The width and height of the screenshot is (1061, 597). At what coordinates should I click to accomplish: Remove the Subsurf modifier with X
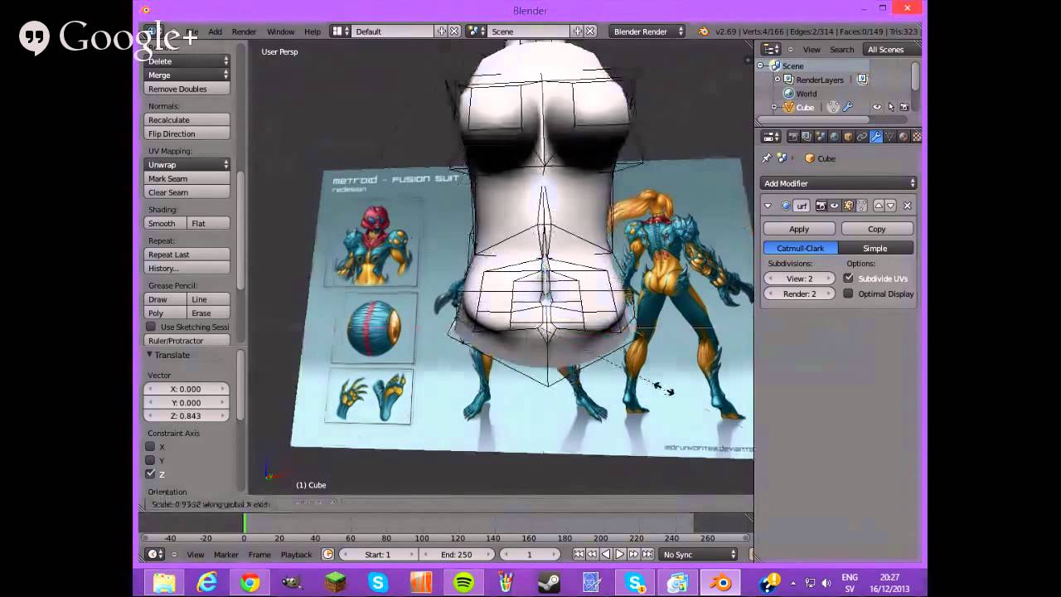[x=908, y=206]
